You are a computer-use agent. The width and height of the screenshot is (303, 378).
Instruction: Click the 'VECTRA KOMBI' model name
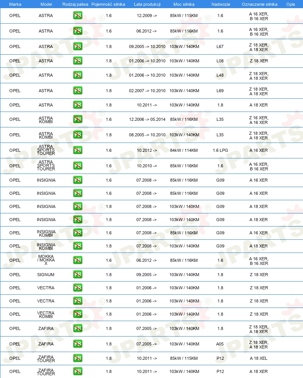[x=46, y=314]
